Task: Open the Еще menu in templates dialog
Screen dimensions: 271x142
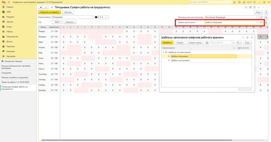Action: (x=247, y=42)
